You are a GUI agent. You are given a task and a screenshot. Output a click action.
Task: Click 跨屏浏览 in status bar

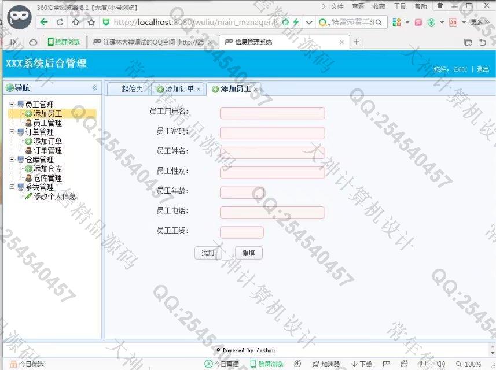point(267,364)
